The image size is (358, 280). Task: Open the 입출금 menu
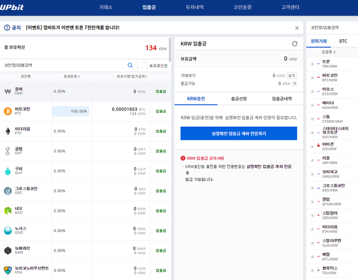pos(149,7)
